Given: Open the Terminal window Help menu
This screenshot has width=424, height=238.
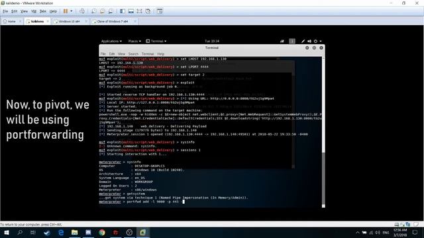Looking at the screenshot, I should [160, 54].
